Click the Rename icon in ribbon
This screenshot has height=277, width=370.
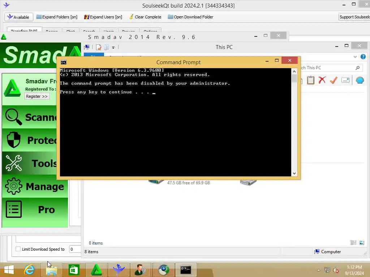pyautogui.click(x=345, y=80)
